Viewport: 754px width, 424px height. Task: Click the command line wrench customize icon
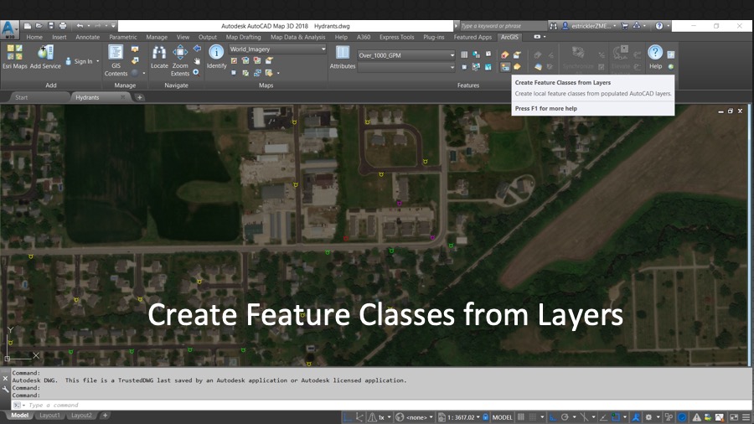pyautogui.click(x=5, y=390)
